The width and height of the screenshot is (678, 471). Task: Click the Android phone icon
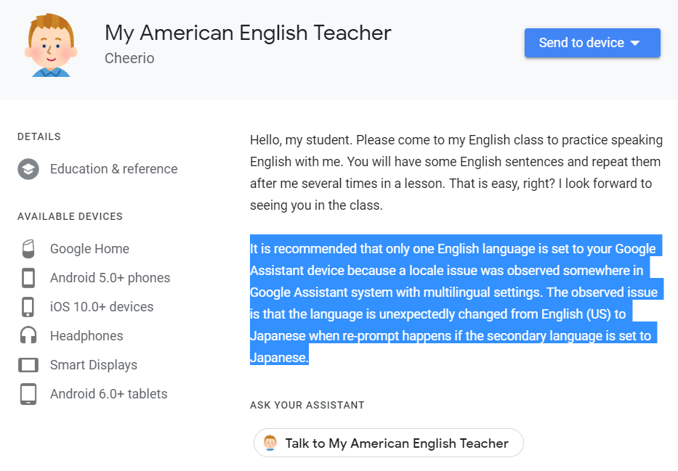pos(28,277)
